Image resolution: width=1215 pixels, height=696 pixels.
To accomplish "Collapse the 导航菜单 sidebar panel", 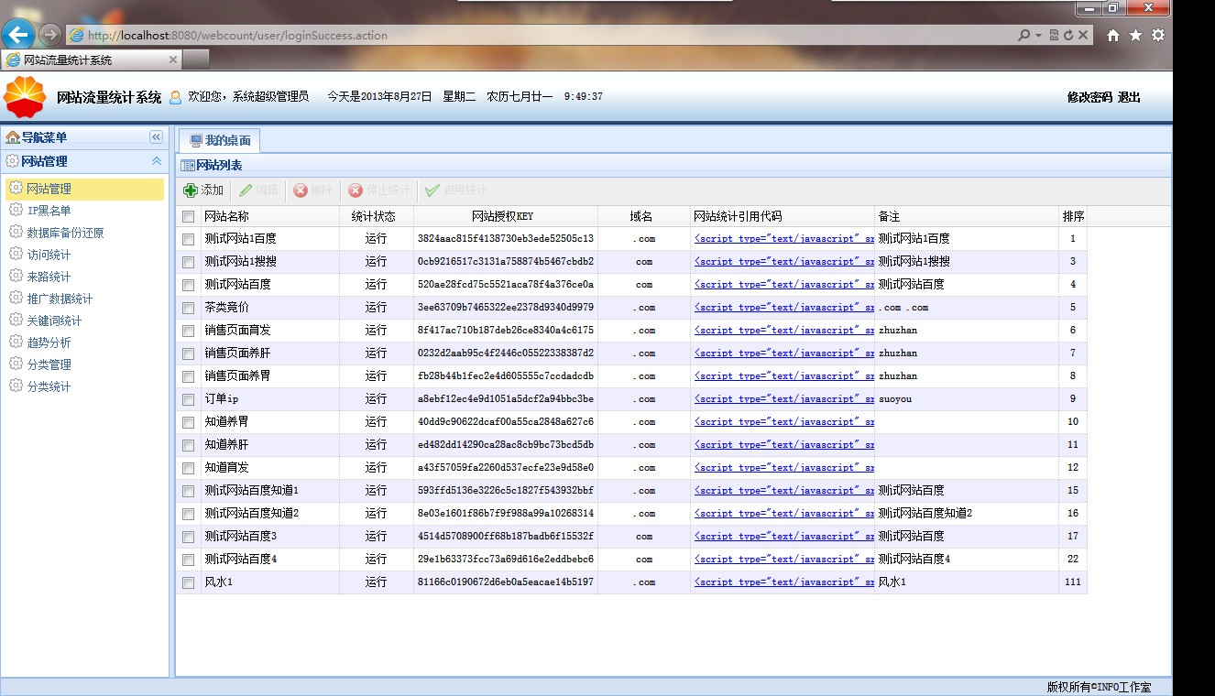I will point(156,137).
